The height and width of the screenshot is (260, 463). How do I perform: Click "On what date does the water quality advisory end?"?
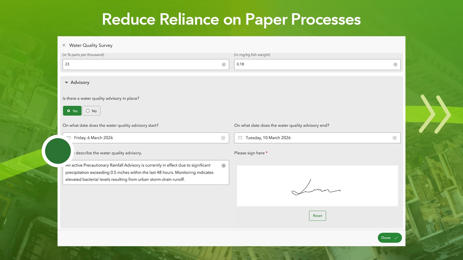[x=282, y=125]
